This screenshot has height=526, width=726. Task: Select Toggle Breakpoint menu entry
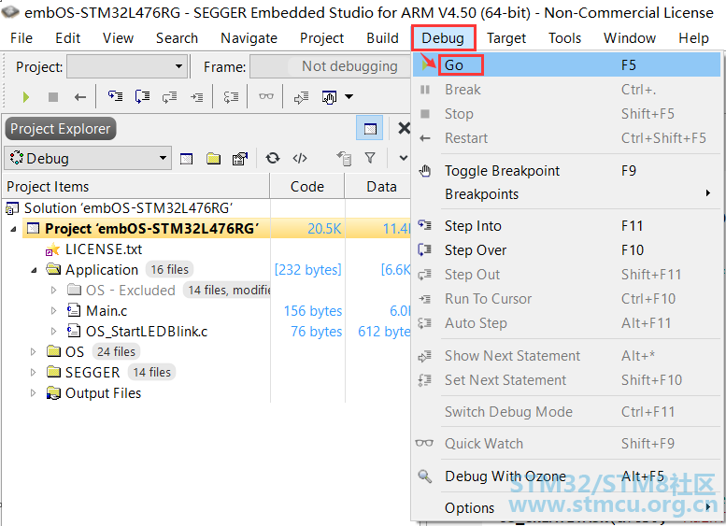[567, 171]
